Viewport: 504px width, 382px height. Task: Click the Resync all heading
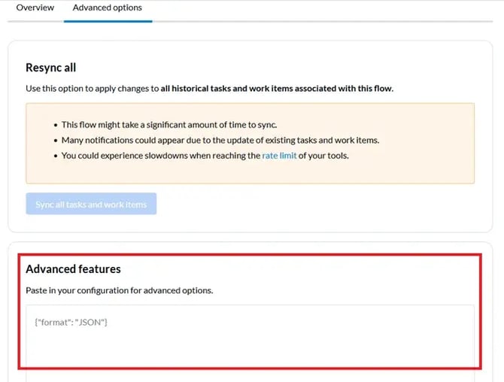(51, 68)
